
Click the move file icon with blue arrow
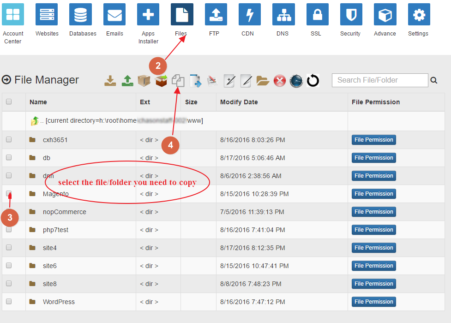coord(196,81)
